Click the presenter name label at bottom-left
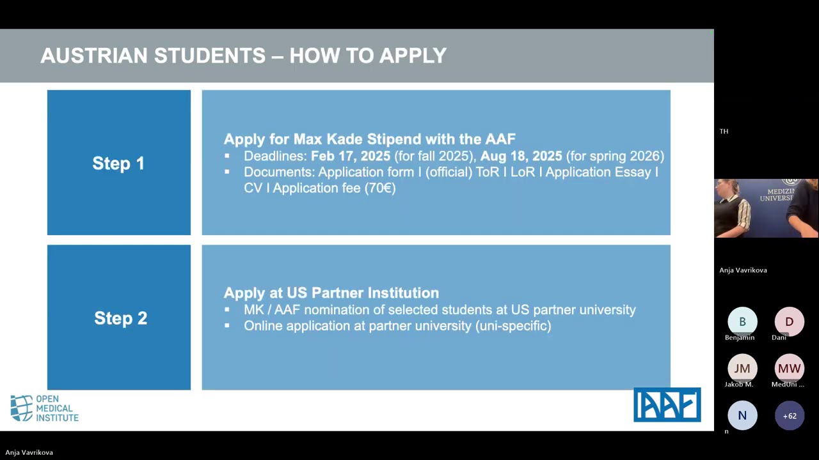Viewport: 819px width, 460px height. click(29, 452)
